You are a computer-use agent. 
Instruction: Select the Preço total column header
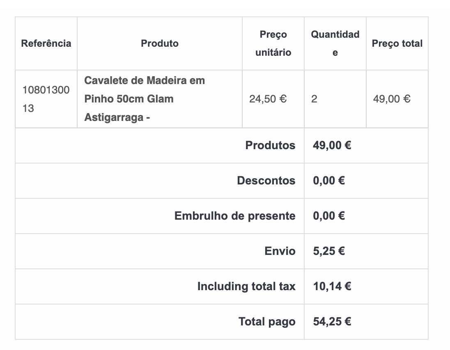(397, 43)
